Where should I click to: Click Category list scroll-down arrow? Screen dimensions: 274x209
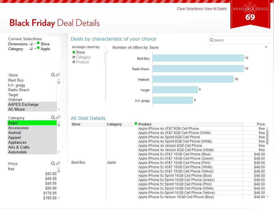pos(59,152)
